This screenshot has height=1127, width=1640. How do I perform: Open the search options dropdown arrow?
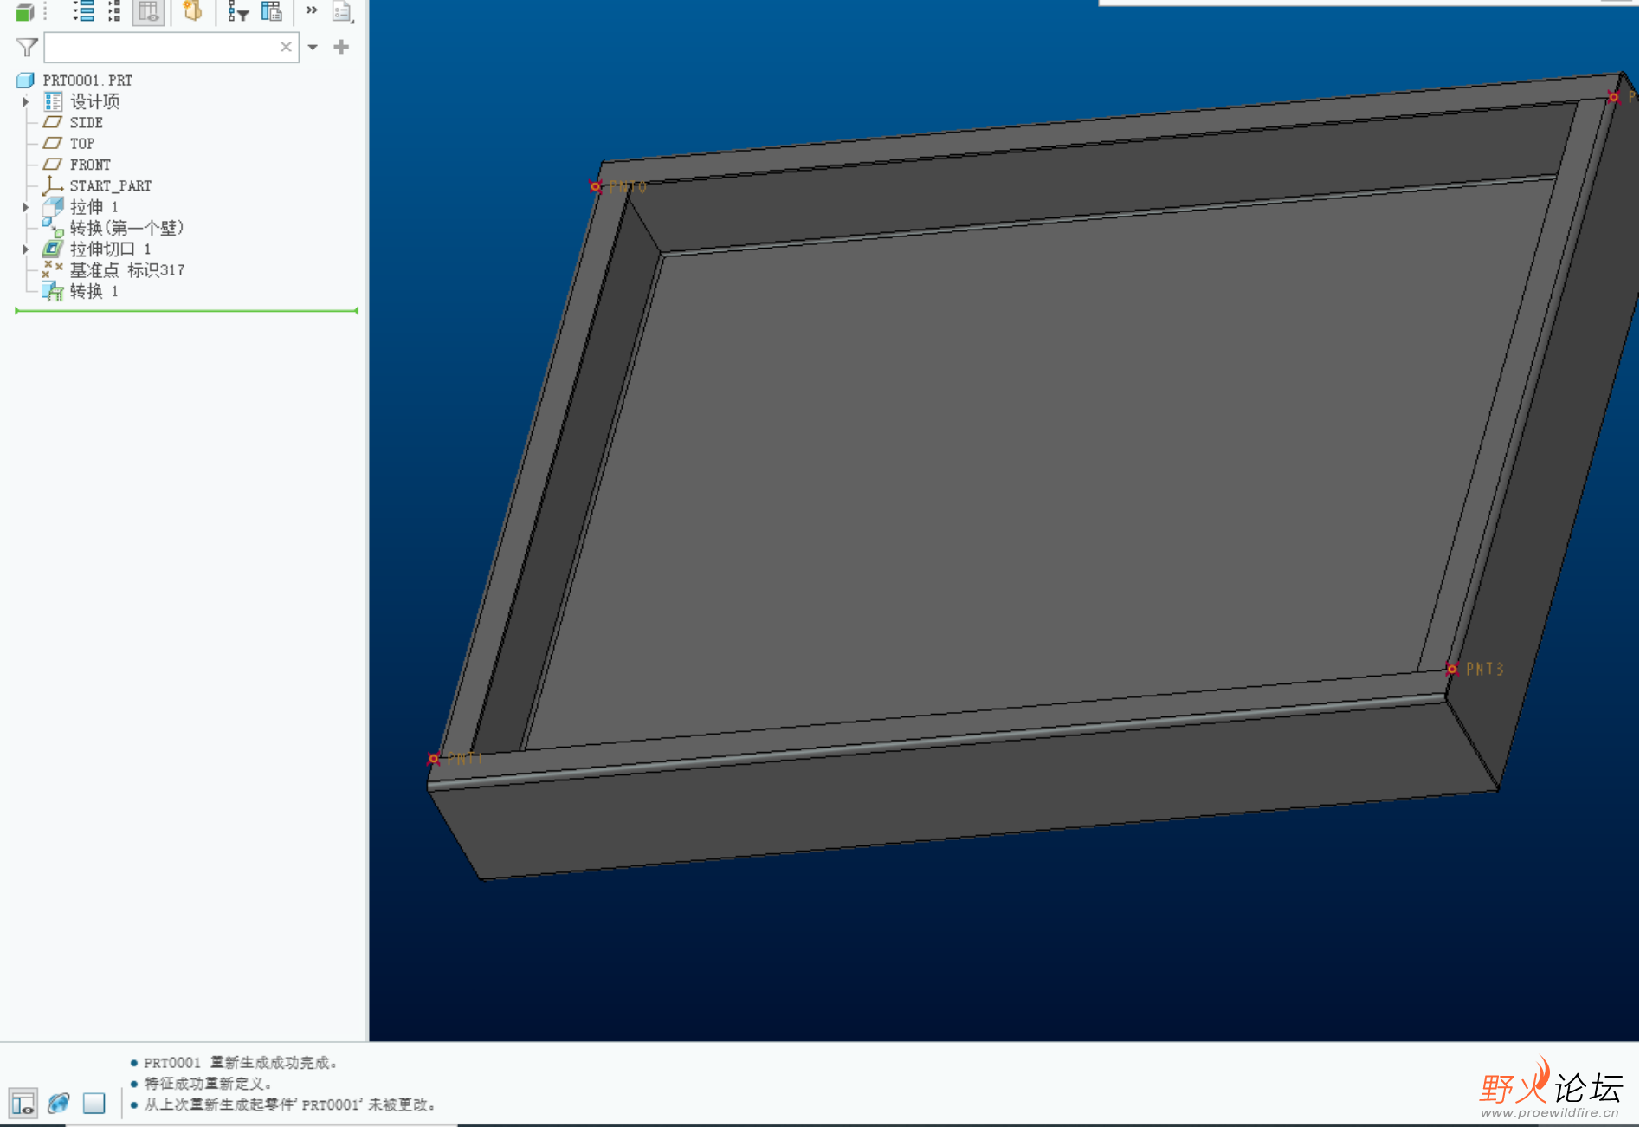pos(313,47)
